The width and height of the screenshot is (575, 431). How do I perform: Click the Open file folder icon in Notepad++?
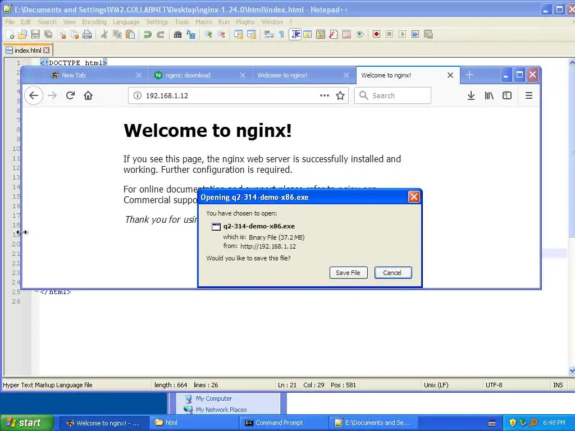point(22,34)
